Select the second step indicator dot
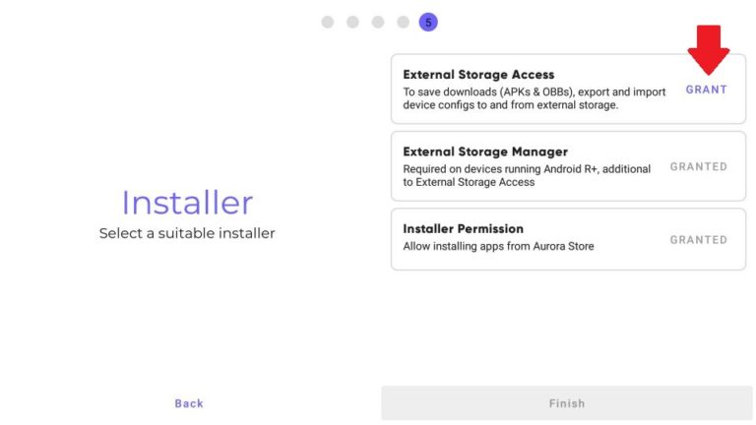 click(x=352, y=23)
